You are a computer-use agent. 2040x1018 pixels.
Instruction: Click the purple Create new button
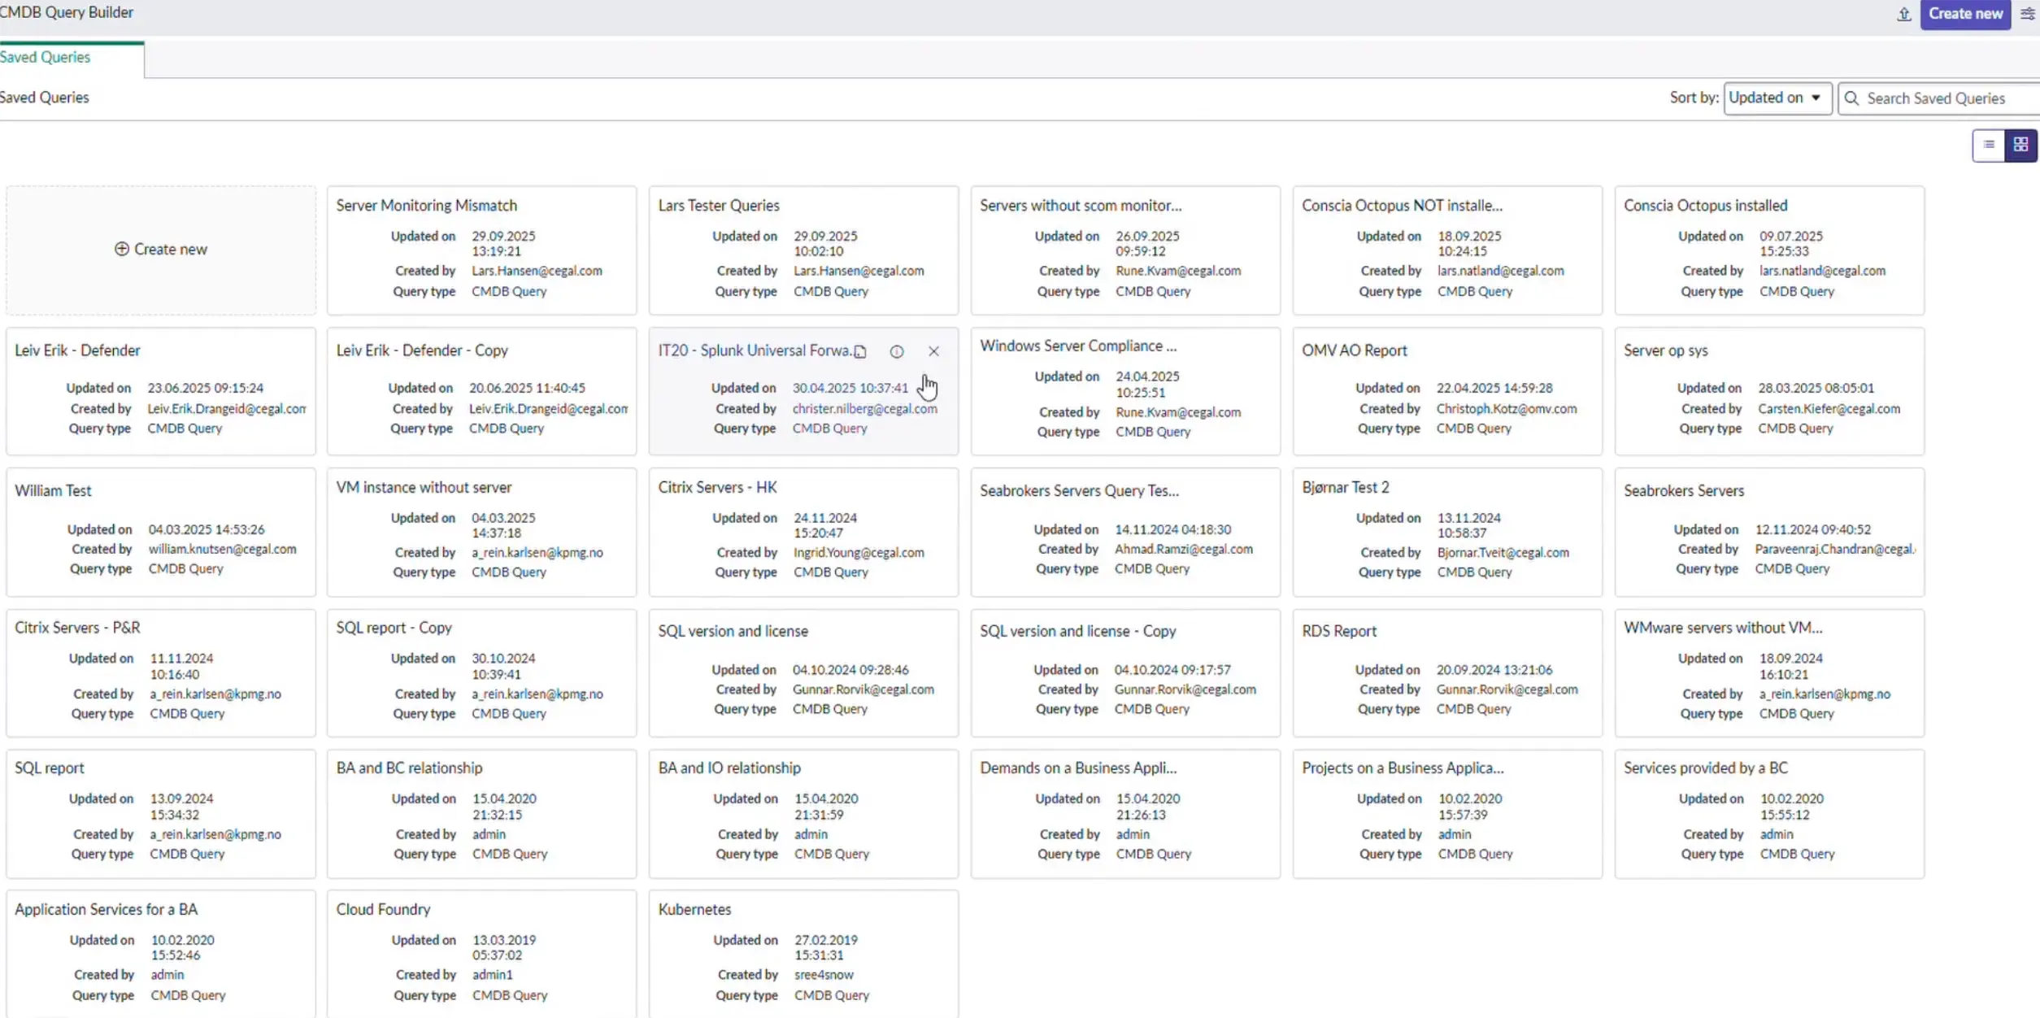point(1964,14)
